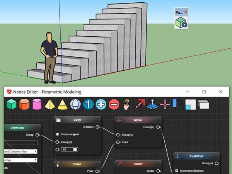Add a Vector node via red arrow icon
Image resolution: width=232 pixels, height=174 pixels.
140,104
